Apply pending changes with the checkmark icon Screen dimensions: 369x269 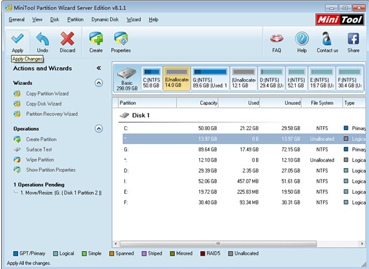click(18, 39)
